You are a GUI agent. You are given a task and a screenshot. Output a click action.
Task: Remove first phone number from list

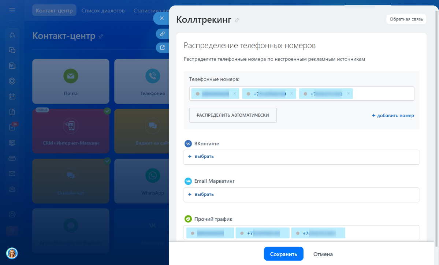point(235,94)
